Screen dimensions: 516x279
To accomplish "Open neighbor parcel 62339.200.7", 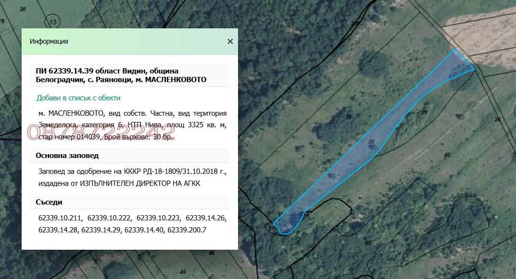I will tap(187, 230).
